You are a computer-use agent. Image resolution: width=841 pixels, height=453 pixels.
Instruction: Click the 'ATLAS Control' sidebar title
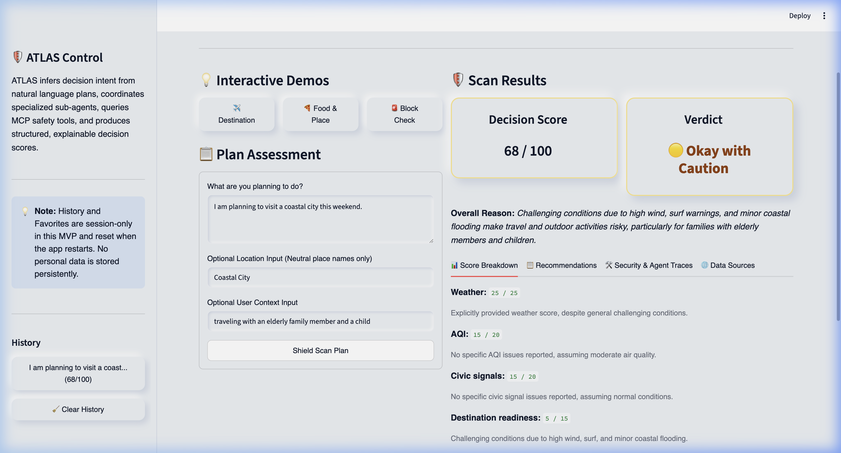[x=64, y=58]
